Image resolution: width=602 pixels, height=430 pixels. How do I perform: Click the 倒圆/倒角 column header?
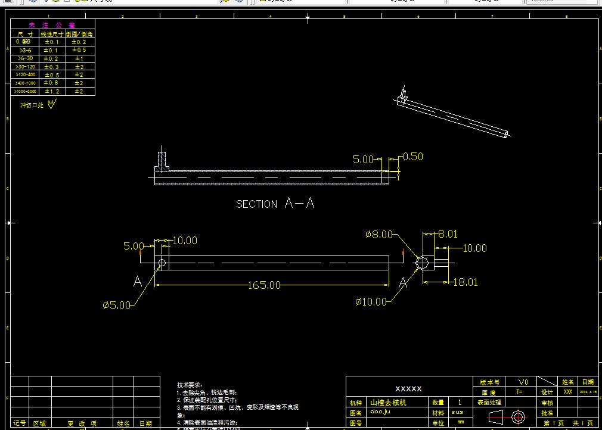click(x=80, y=34)
